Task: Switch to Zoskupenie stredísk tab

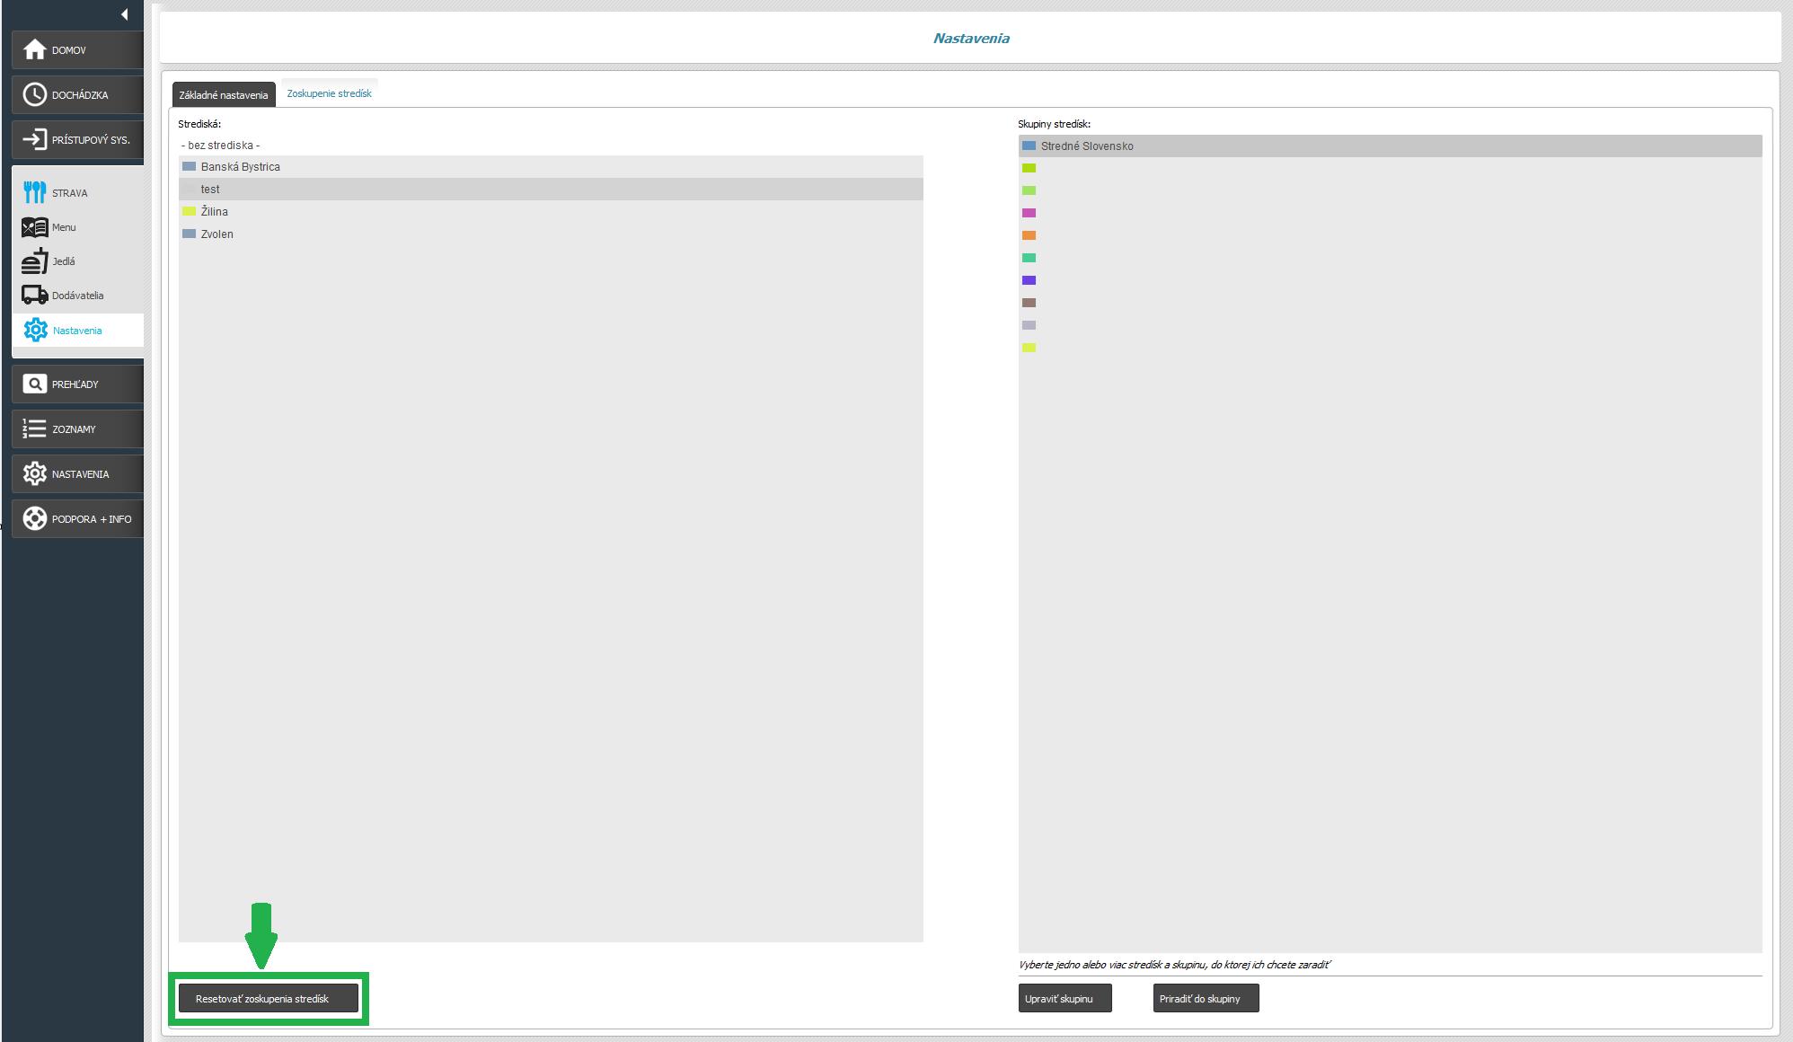Action: pos(329,93)
